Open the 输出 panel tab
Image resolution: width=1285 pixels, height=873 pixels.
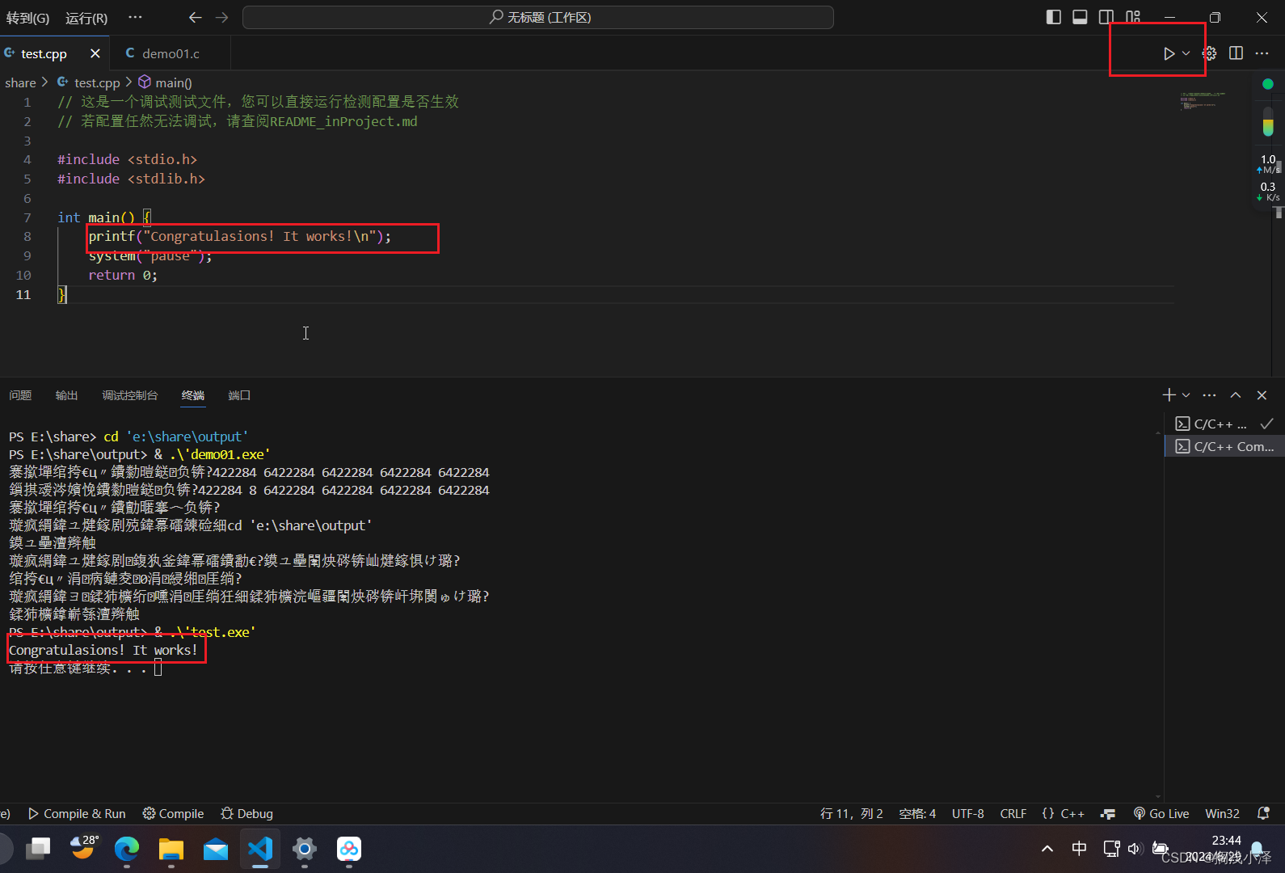click(x=66, y=395)
